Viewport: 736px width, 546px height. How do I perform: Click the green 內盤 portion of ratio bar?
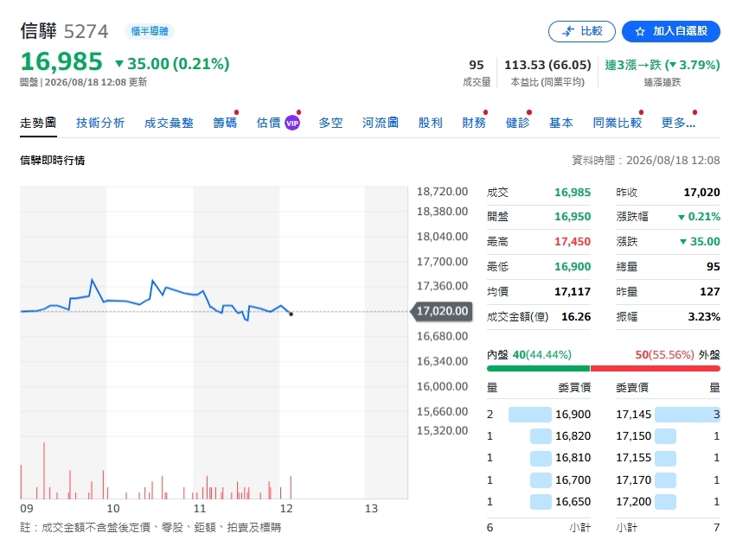(x=538, y=369)
